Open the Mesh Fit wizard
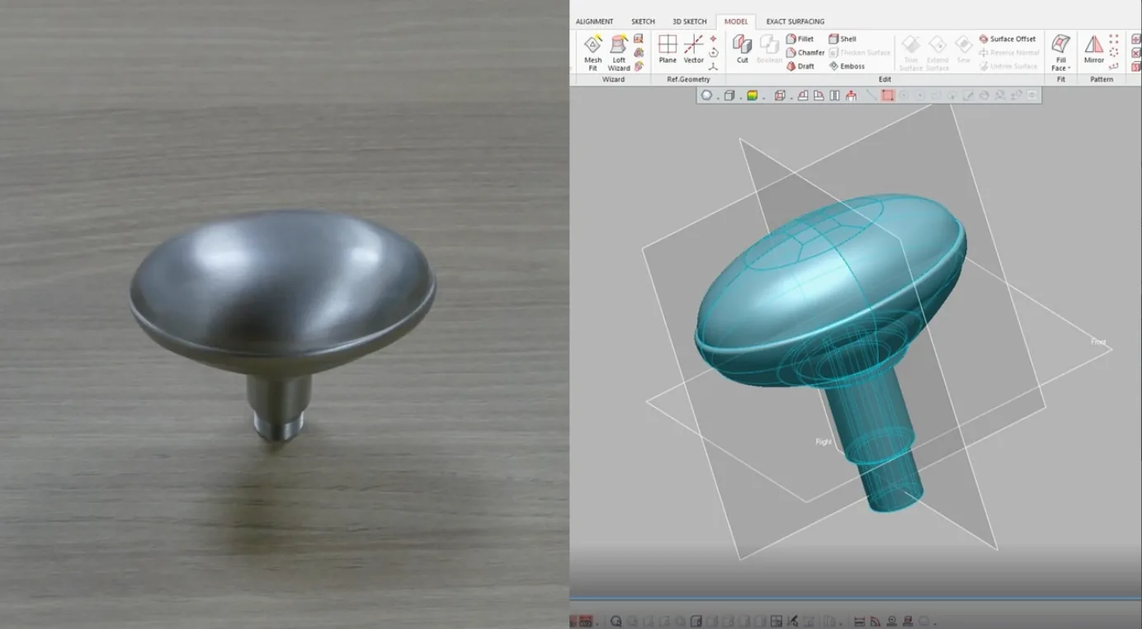The image size is (1142, 629). (x=592, y=53)
